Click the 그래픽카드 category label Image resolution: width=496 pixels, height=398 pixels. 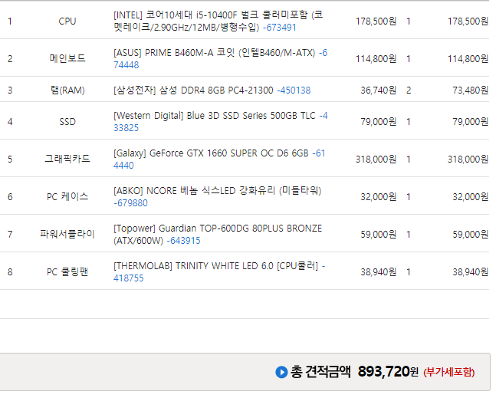coord(67,160)
